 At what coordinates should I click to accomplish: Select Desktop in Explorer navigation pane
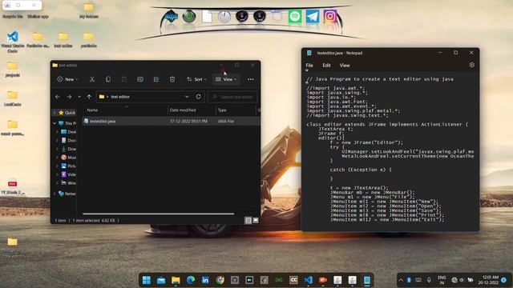(x=69, y=132)
